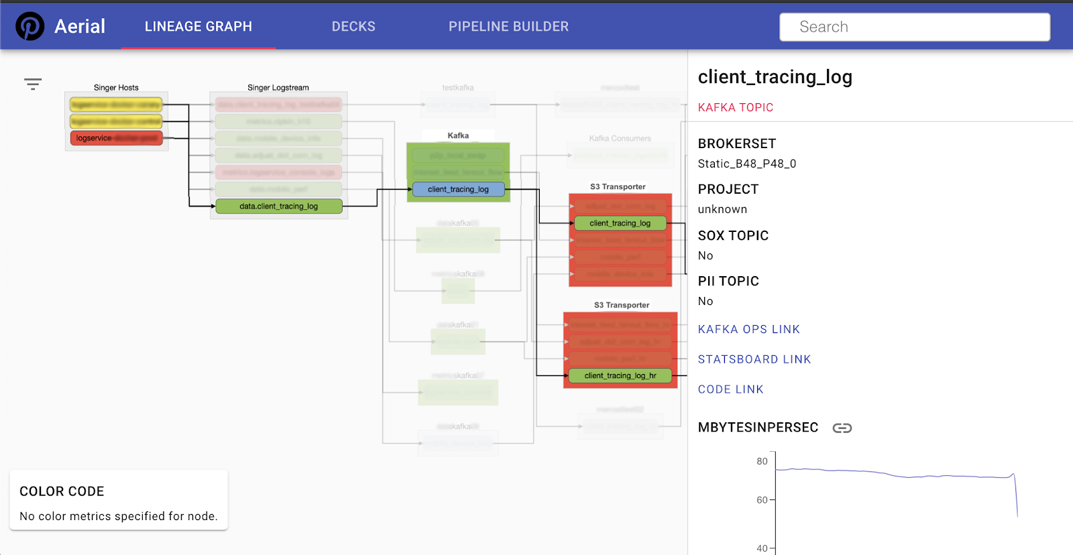Click the KAFKA TOPIC label

point(736,107)
